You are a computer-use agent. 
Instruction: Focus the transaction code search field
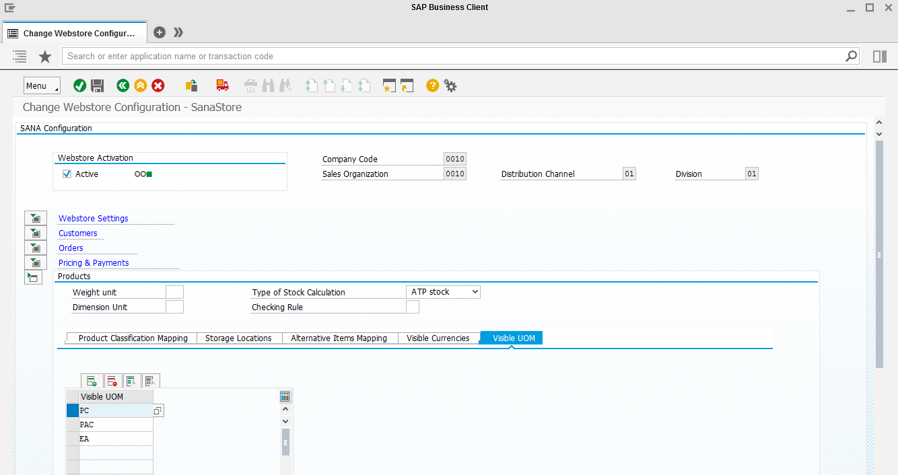pyautogui.click(x=454, y=56)
